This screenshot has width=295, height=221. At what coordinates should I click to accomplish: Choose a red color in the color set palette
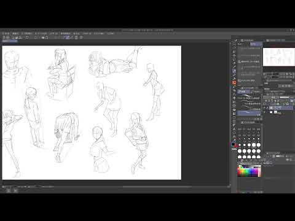pos(239,171)
